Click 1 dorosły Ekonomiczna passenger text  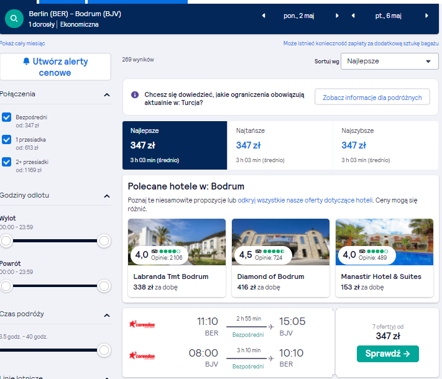(x=63, y=24)
